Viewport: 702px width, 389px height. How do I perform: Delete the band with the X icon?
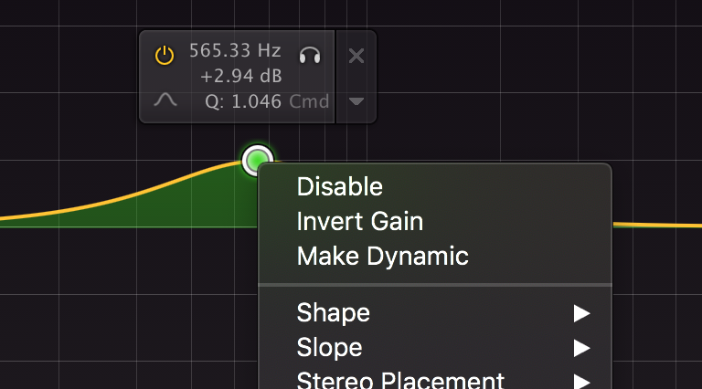point(356,56)
